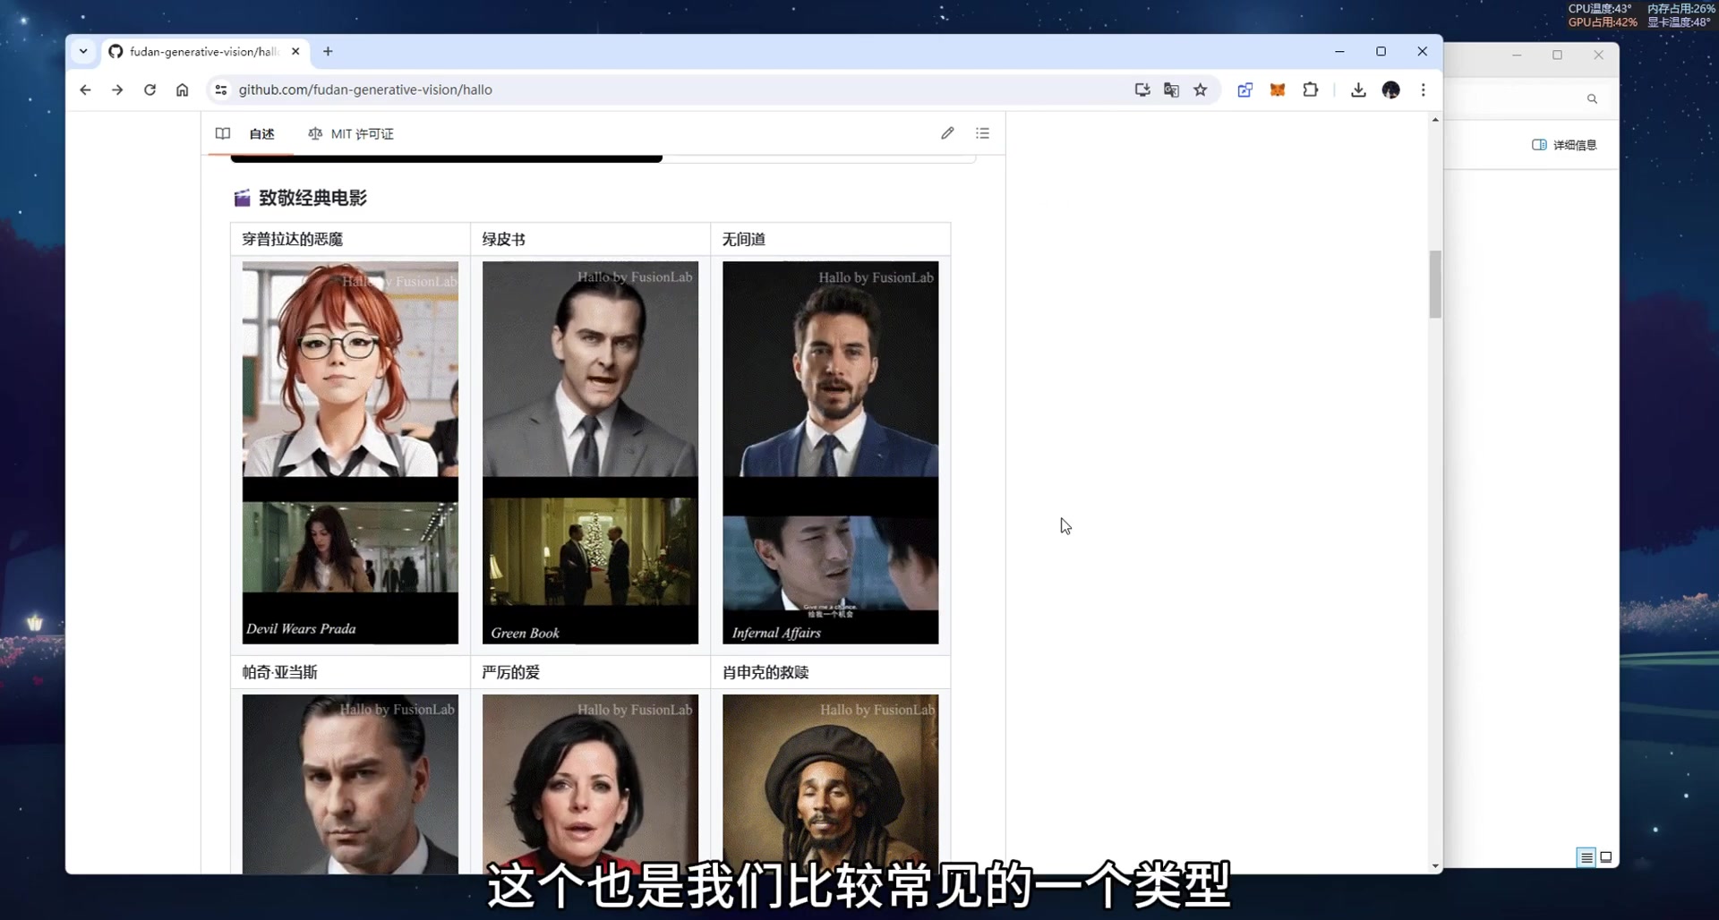Screen dimensions: 1719x920
Task: Open the Extensions puzzle menu
Action: pyautogui.click(x=1311, y=89)
